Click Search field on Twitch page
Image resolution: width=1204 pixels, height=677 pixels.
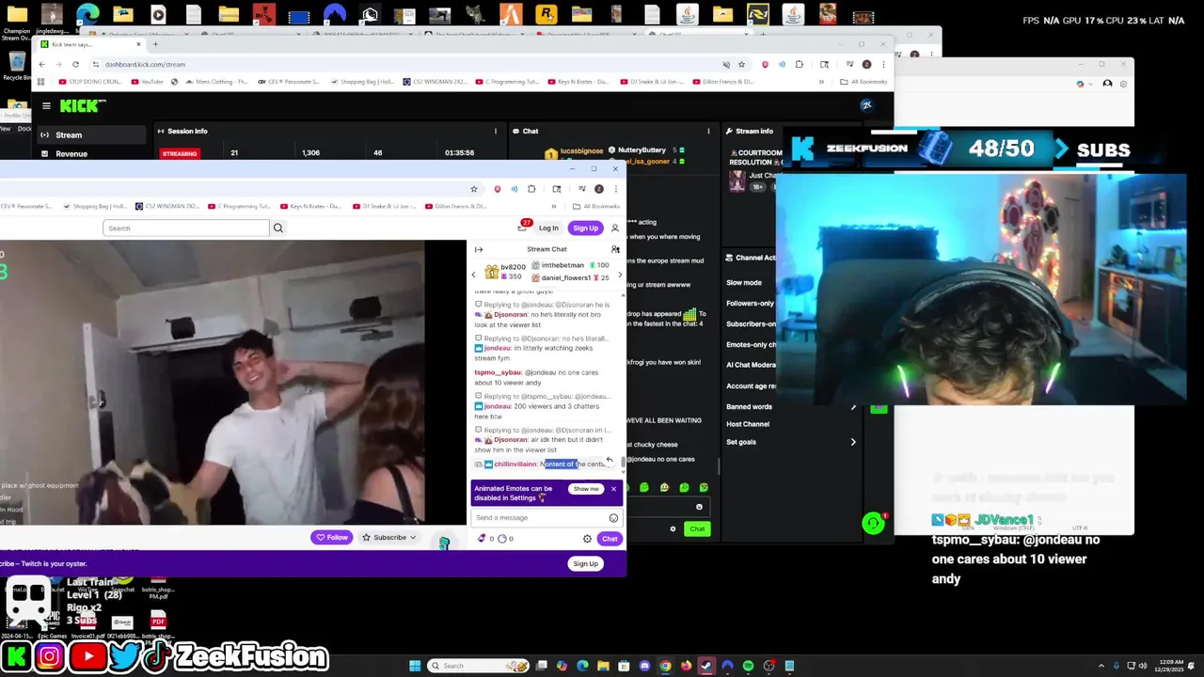pos(185,228)
